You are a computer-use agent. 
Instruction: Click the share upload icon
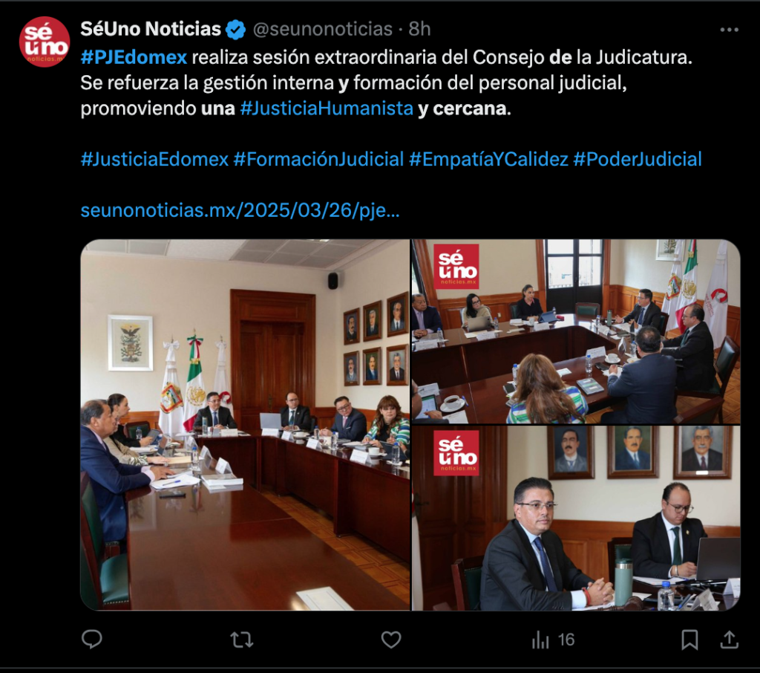pos(729,640)
